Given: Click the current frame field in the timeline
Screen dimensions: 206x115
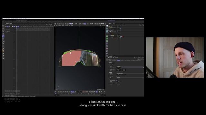Looking at the screenshot, I should pos(79,92).
